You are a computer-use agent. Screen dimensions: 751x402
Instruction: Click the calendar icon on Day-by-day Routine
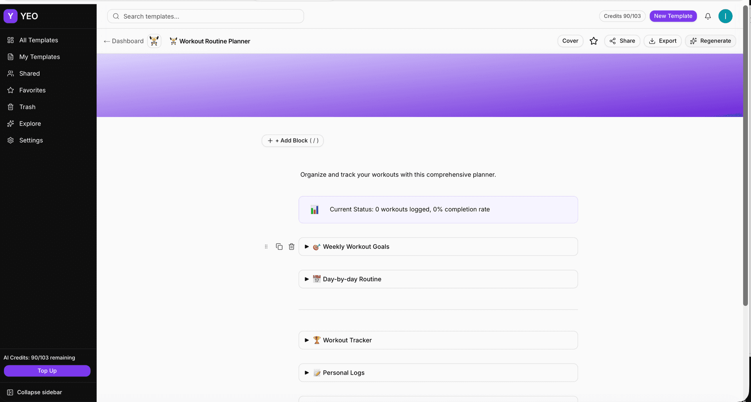(317, 279)
